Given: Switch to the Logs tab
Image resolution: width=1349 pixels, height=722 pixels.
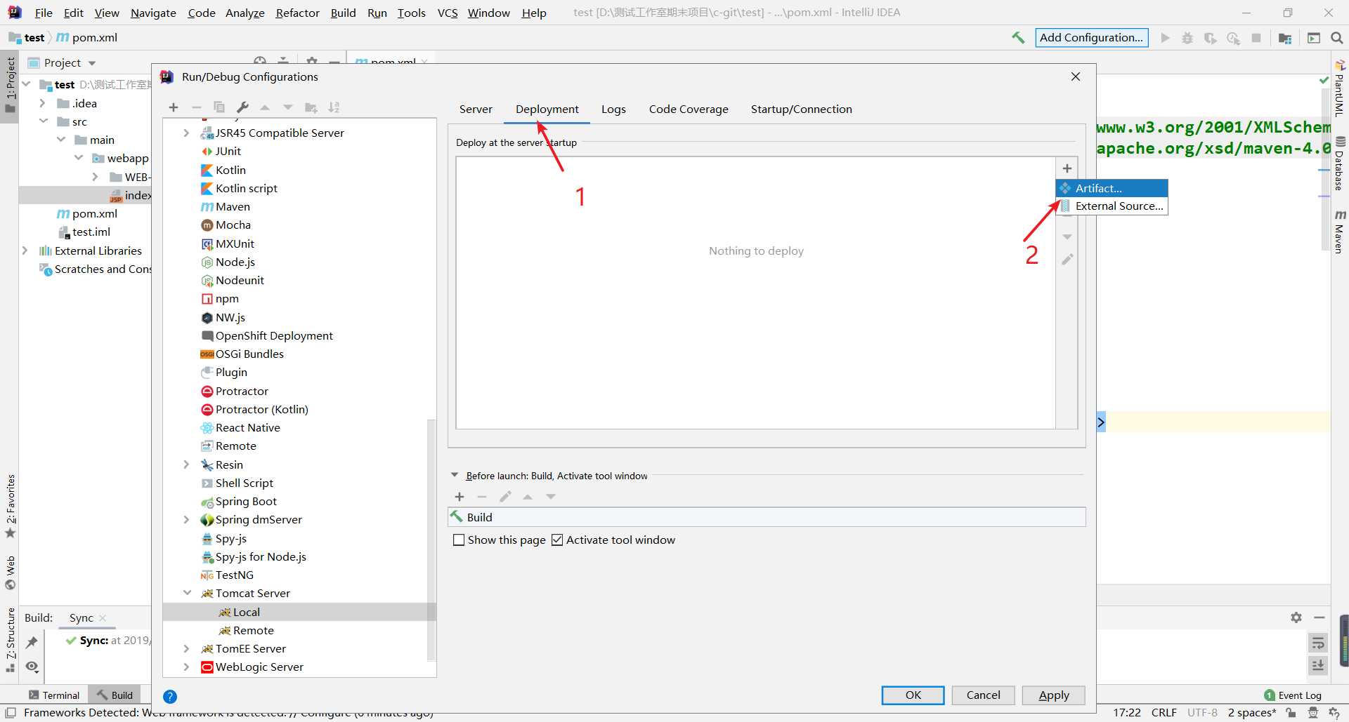Looking at the screenshot, I should 613,109.
